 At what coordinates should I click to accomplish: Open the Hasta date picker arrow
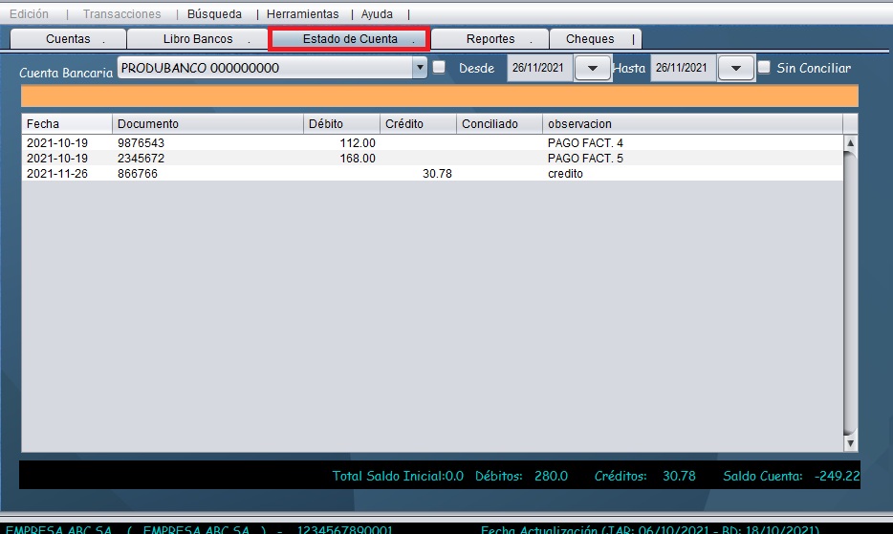(736, 69)
